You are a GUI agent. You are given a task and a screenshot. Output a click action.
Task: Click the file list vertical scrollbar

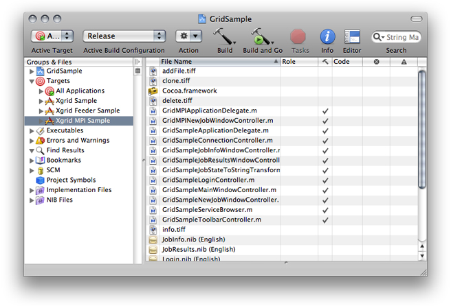(421, 137)
